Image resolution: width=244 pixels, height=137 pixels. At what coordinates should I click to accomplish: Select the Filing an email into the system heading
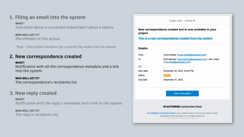coord(50,18)
